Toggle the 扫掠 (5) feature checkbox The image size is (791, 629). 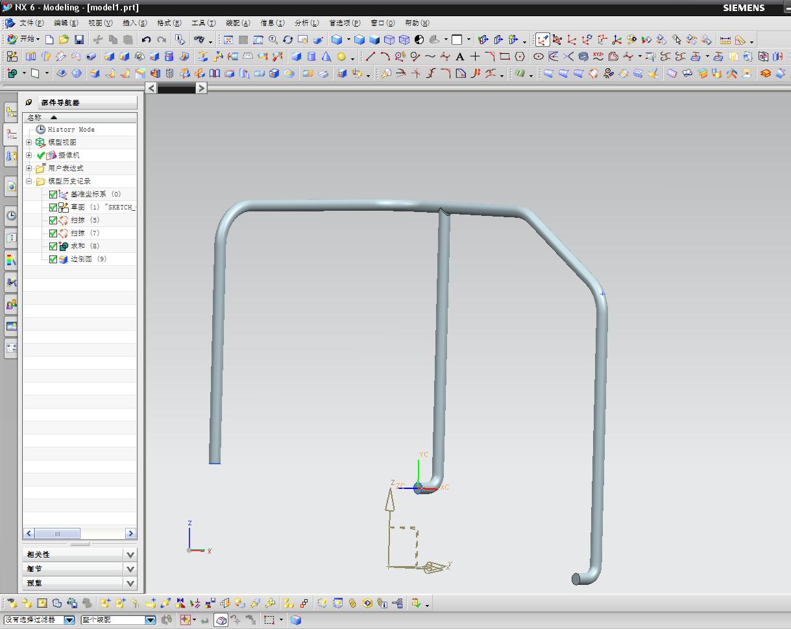[x=53, y=220]
